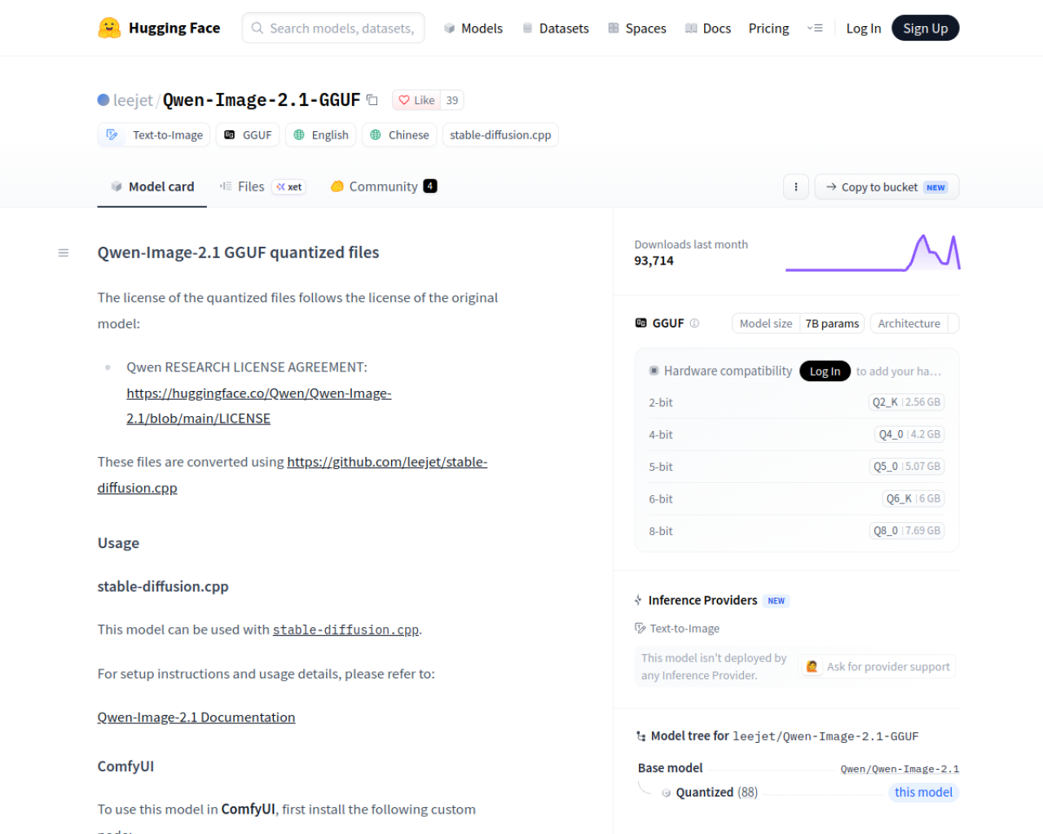Open the Community tab

click(384, 187)
